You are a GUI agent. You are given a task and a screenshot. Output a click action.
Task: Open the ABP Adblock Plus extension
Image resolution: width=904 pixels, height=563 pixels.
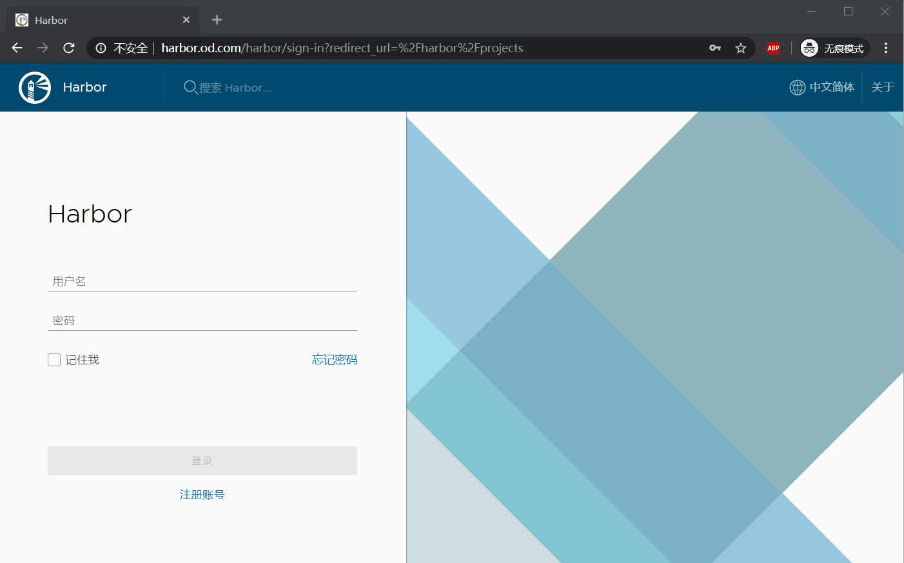(773, 48)
